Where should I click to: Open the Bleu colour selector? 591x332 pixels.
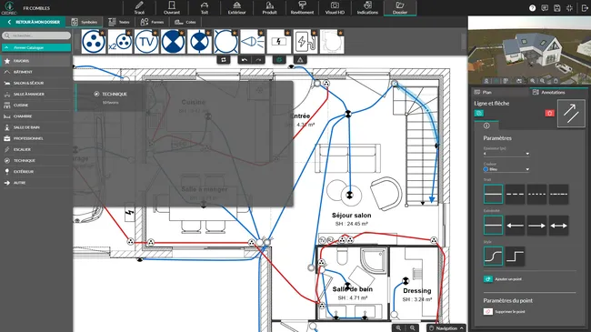coord(506,169)
